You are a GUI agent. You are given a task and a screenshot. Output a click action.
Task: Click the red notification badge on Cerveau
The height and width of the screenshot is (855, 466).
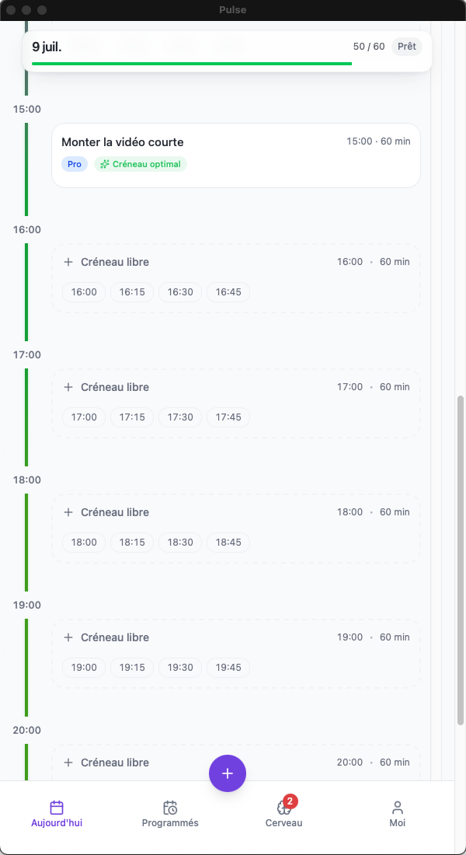pyautogui.click(x=290, y=801)
